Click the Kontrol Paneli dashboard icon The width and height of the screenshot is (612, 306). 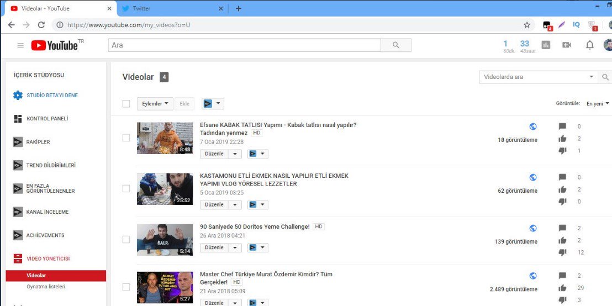18,119
